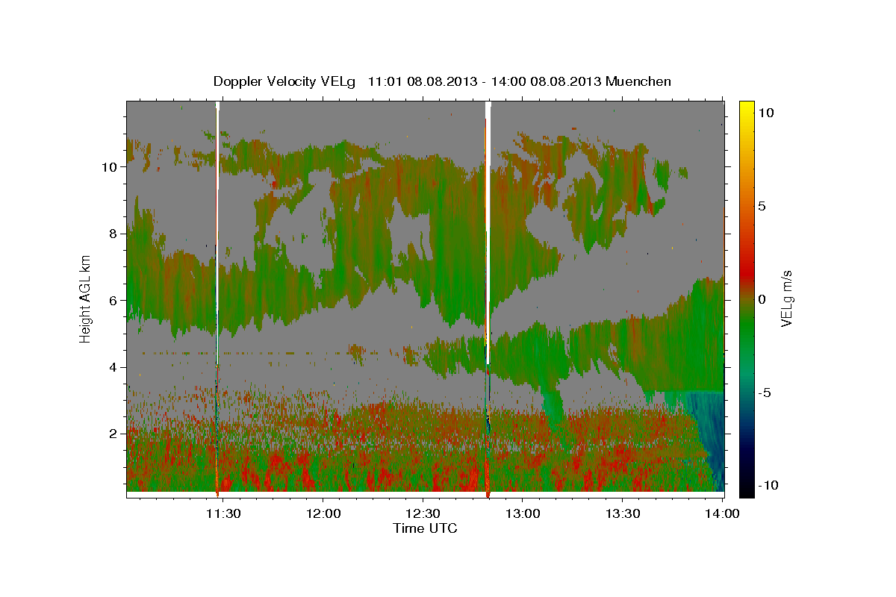
Task: Click the 'VELg m/s' colorbar label
Action: click(x=787, y=299)
